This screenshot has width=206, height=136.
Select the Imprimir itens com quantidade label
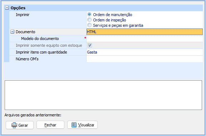(x=41, y=52)
